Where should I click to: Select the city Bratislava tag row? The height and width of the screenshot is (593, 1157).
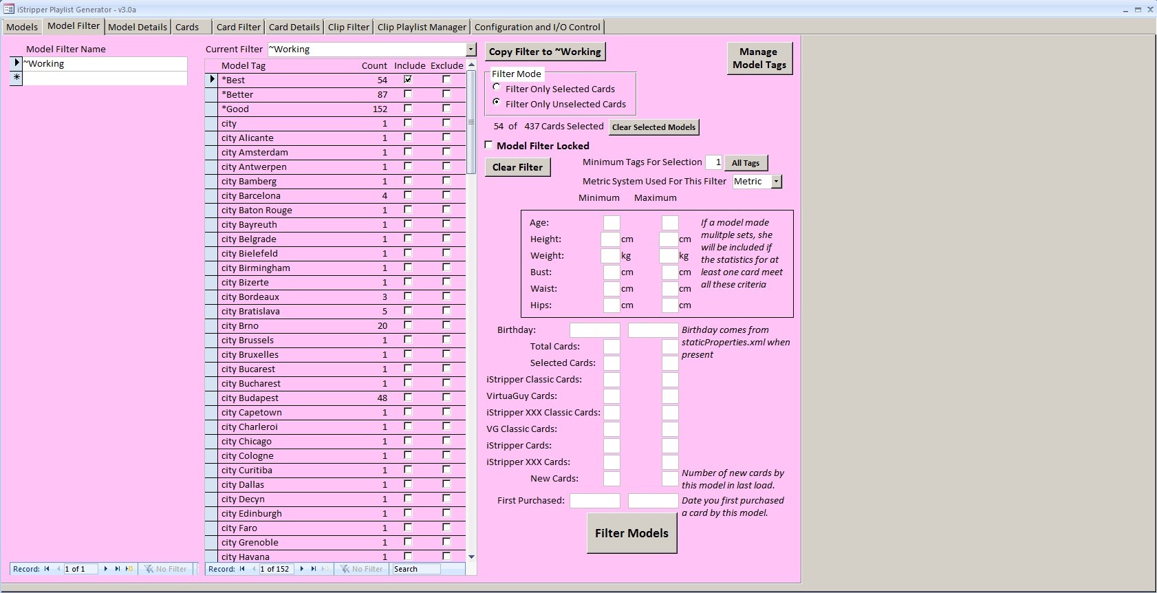(x=335, y=311)
